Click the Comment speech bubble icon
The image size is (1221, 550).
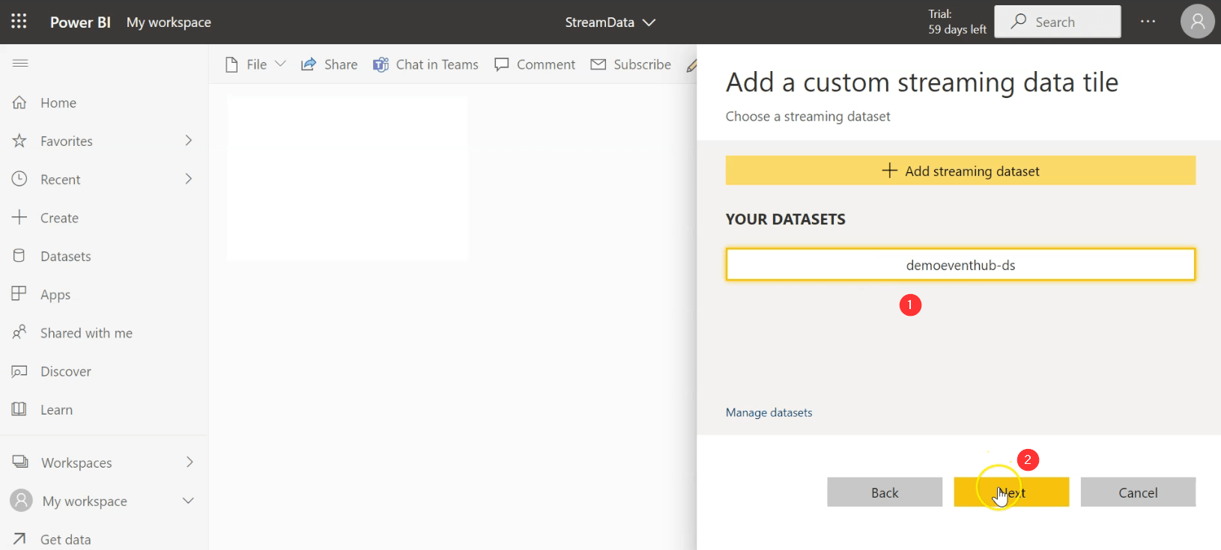tap(502, 64)
